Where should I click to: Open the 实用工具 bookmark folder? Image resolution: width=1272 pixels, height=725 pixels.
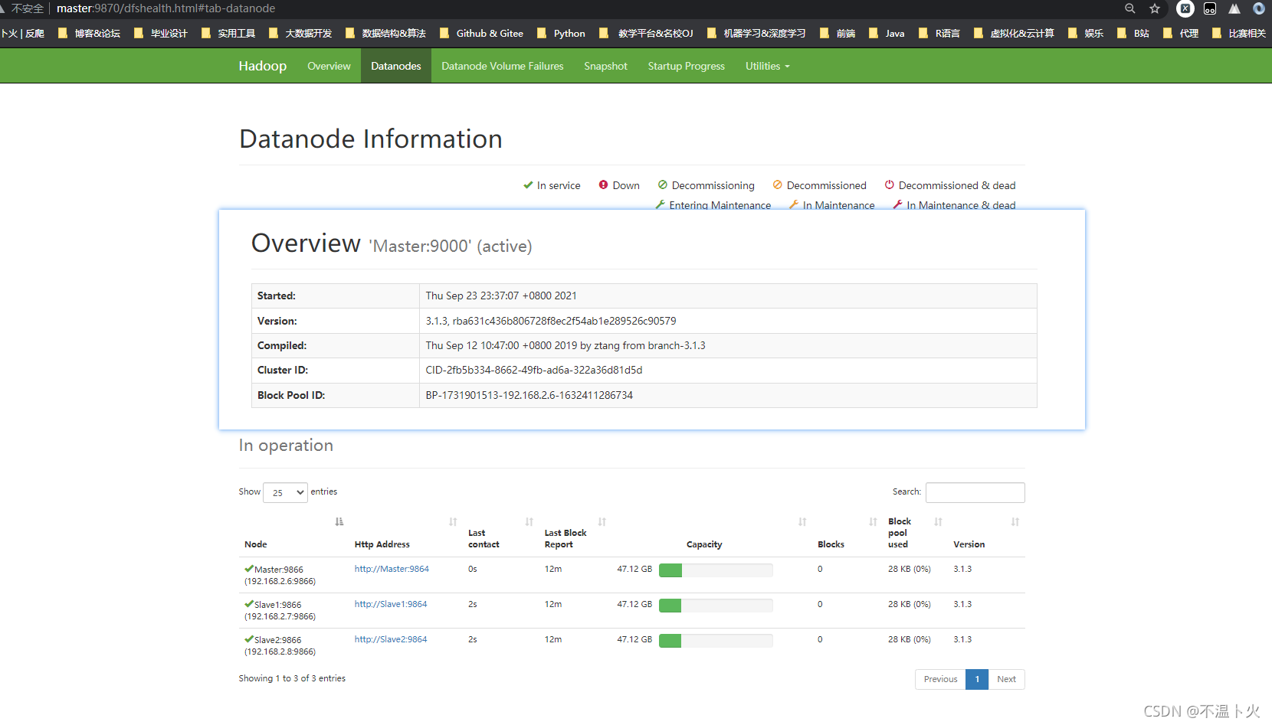228,33
